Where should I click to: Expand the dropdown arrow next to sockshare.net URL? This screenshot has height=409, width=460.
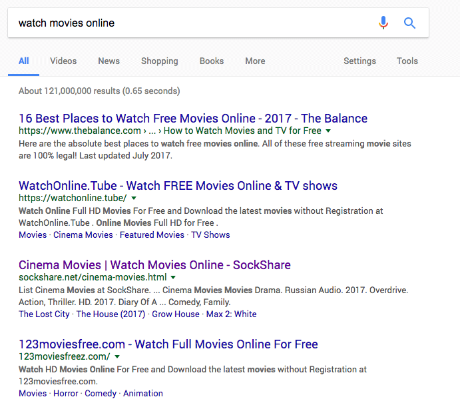(x=173, y=278)
